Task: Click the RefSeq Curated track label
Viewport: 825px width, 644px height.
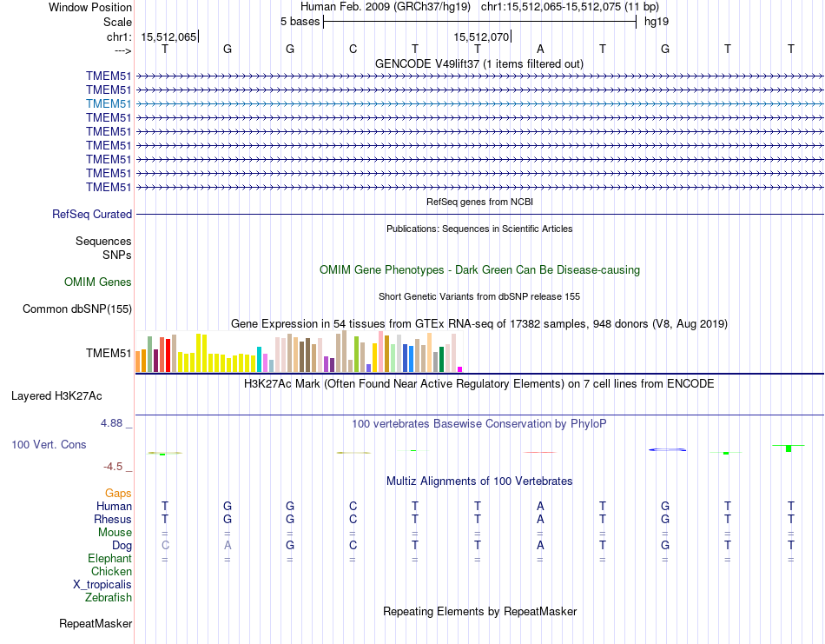Action: click(91, 215)
